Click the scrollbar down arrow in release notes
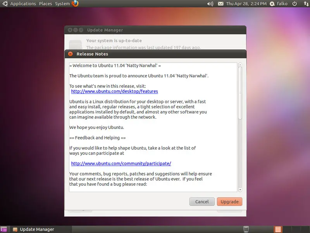 (240, 190)
